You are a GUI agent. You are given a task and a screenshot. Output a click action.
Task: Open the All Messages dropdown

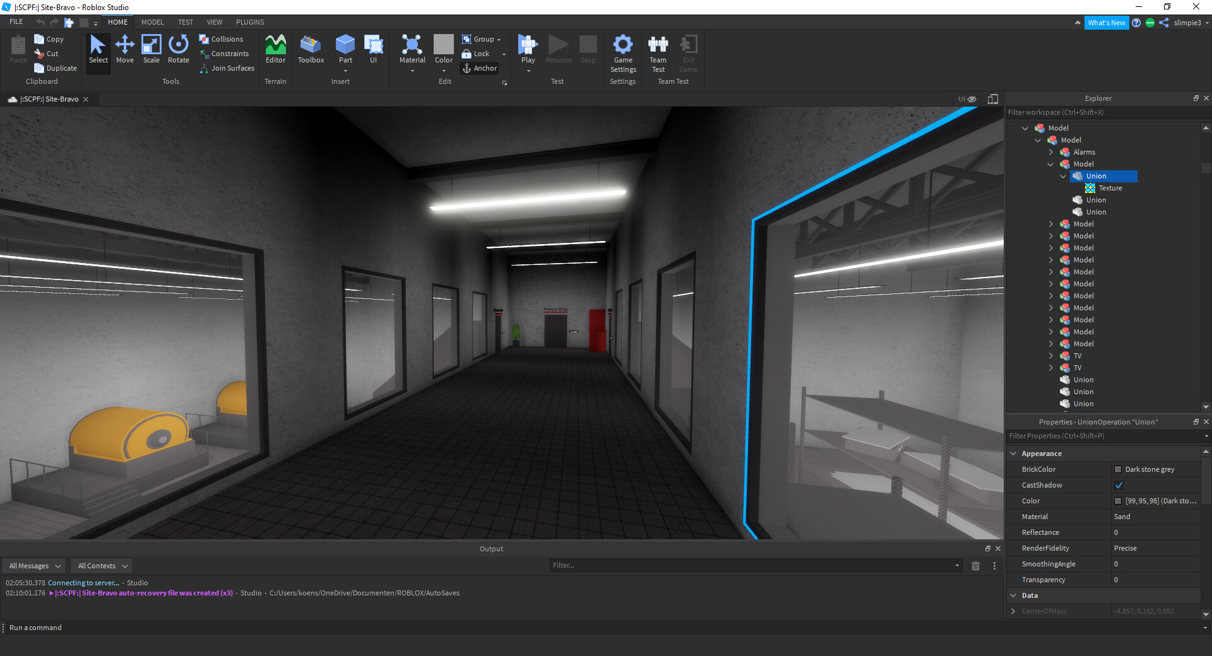point(33,566)
